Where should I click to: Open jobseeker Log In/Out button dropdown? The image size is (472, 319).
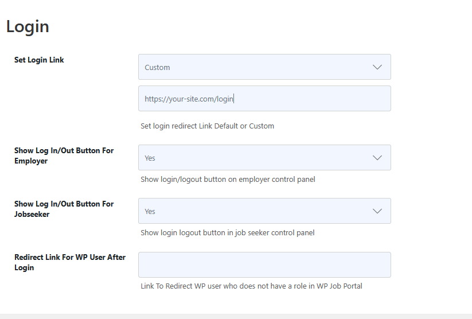[x=264, y=211]
